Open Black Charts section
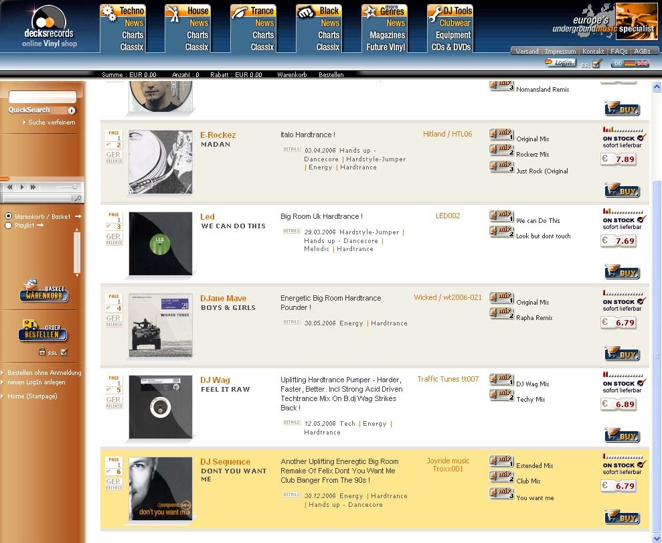Screen dimensions: 662x543 329,35
